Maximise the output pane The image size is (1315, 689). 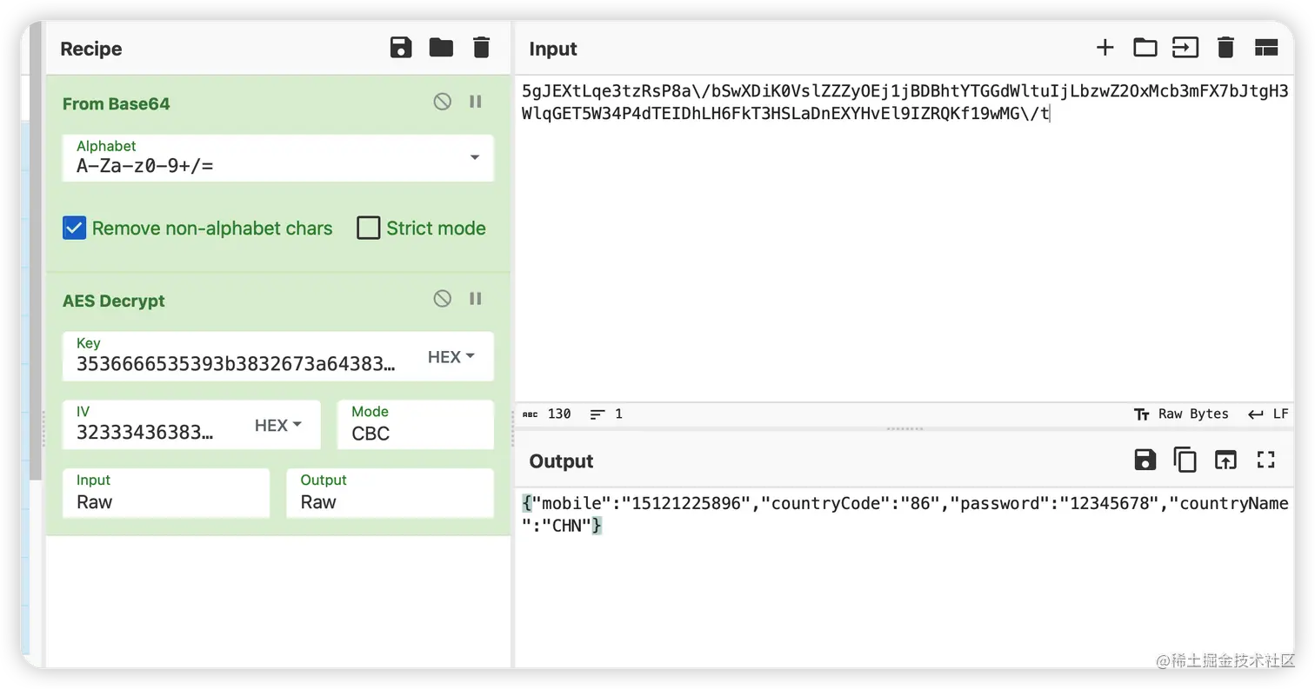click(1266, 460)
